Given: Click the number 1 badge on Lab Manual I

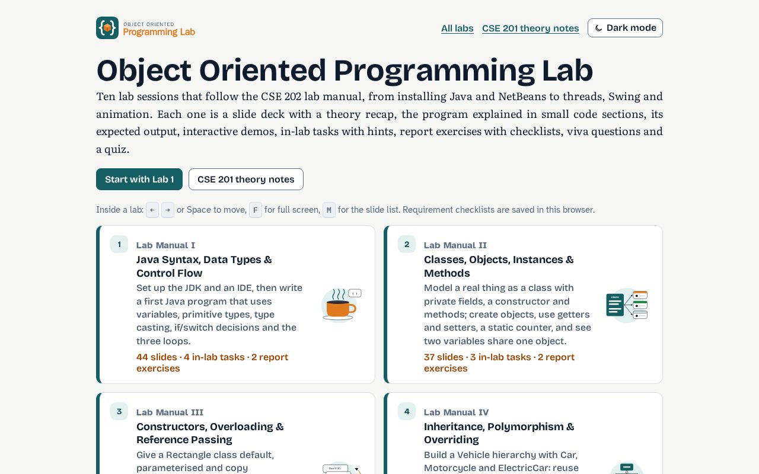Looking at the screenshot, I should click(x=119, y=244).
